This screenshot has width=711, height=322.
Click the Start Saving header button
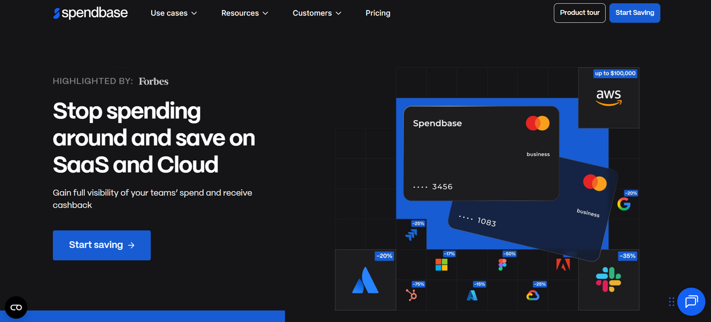pos(634,13)
